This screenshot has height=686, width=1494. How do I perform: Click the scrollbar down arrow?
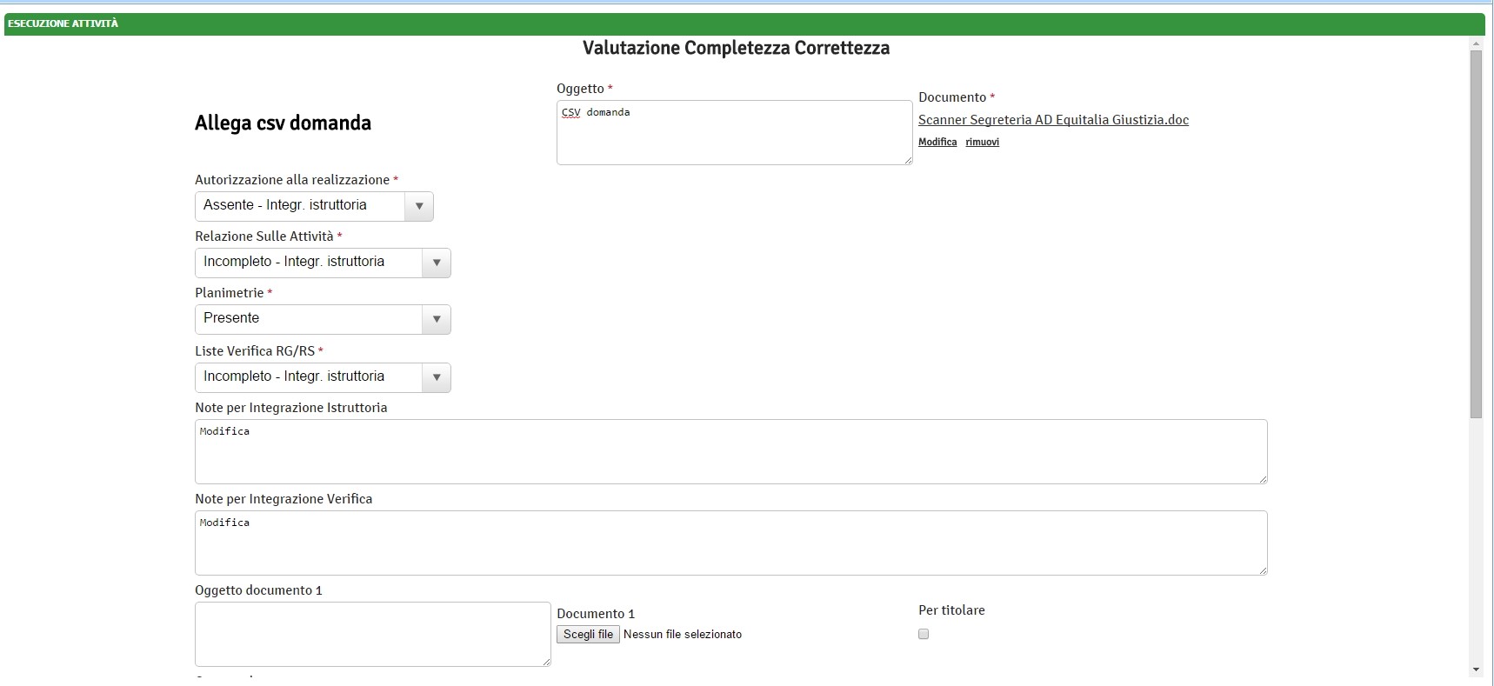pos(1476,669)
